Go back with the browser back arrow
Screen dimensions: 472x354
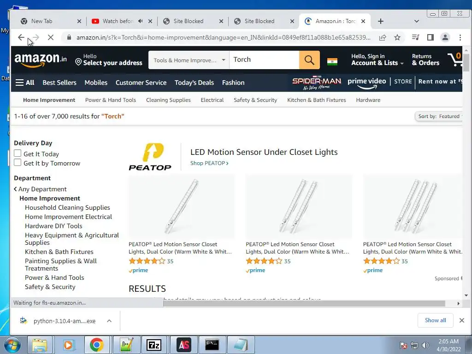(x=21, y=37)
